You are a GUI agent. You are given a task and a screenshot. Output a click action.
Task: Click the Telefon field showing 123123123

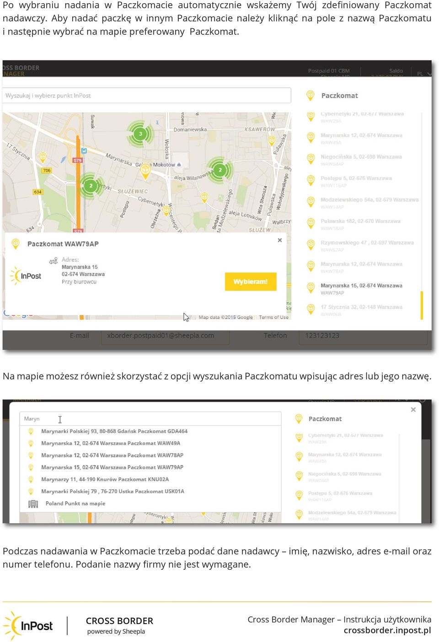pos(363,336)
